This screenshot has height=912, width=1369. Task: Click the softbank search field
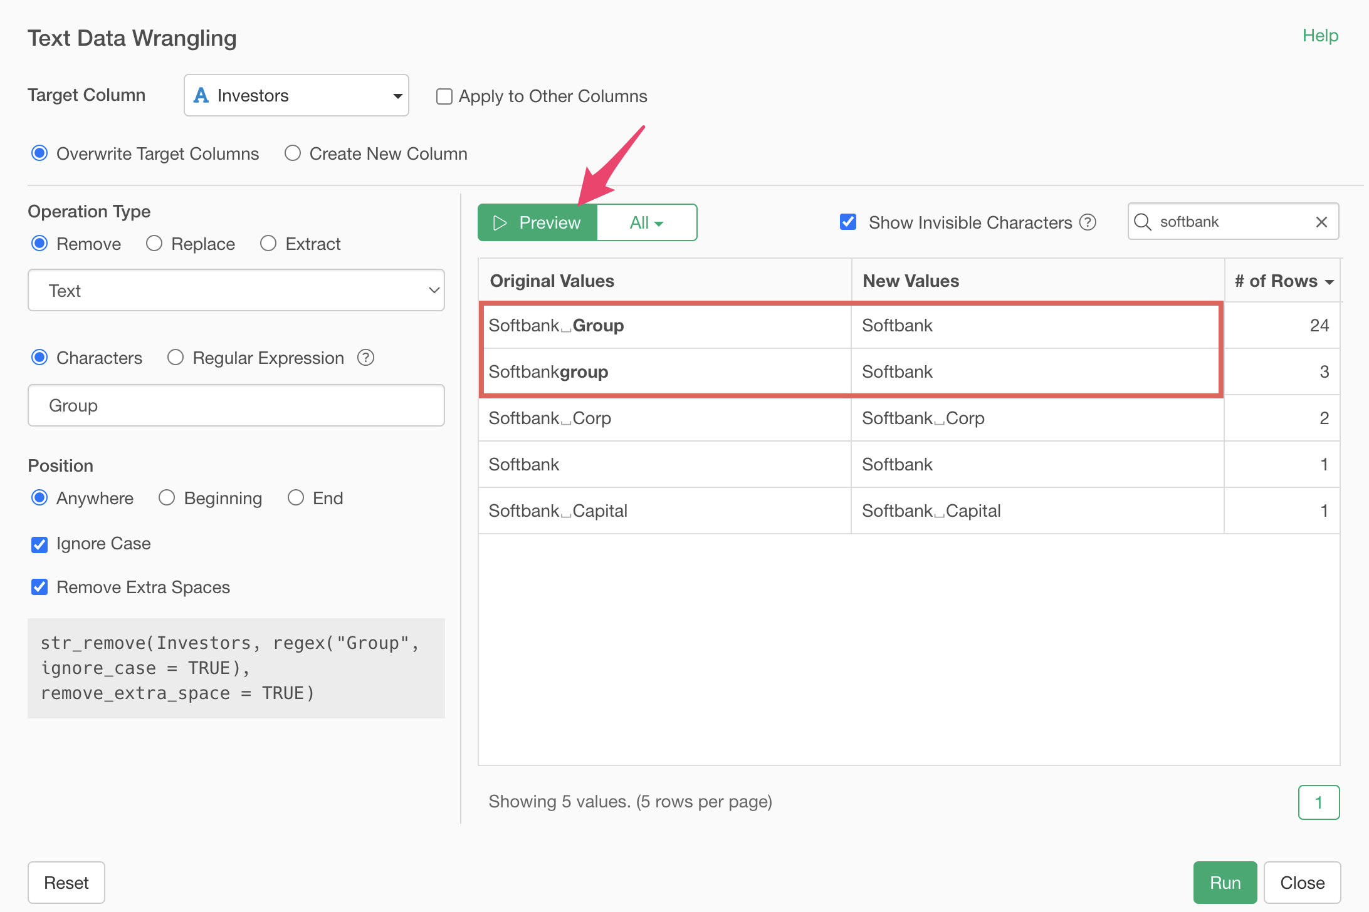click(1232, 222)
